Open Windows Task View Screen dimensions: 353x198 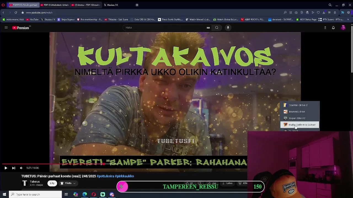66,194
